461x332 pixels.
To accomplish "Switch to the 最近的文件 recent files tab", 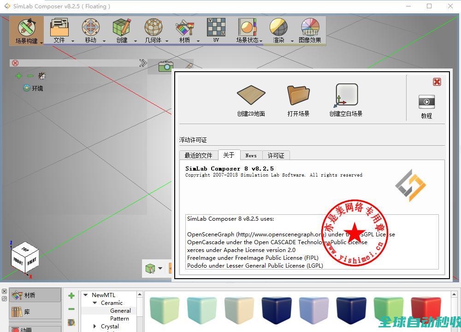I will point(198,155).
